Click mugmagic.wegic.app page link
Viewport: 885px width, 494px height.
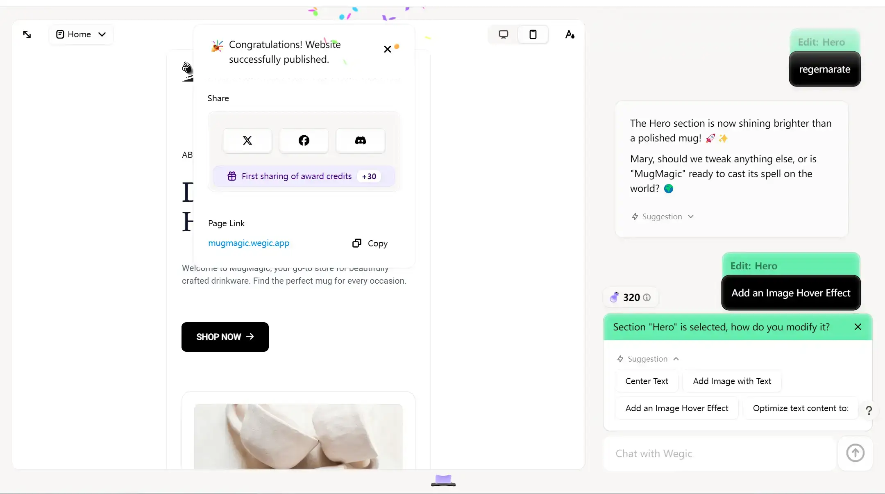249,243
